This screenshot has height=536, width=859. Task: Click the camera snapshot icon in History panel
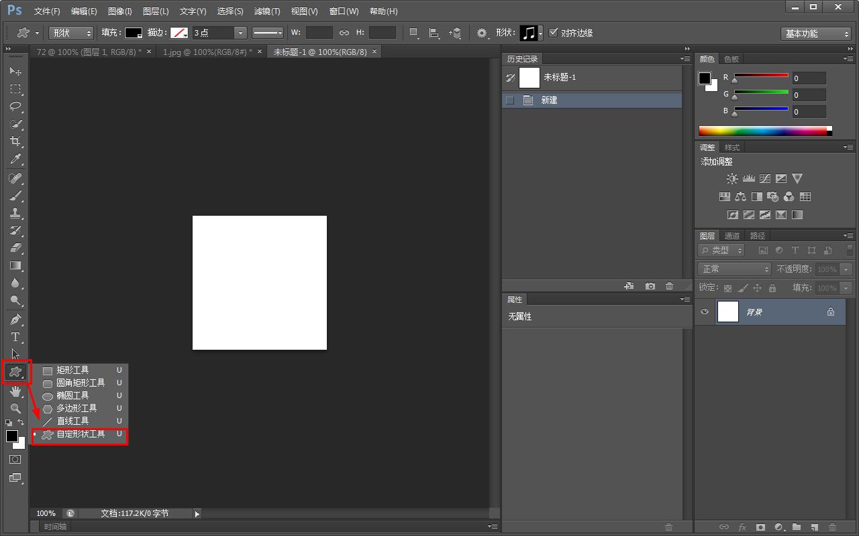click(650, 286)
